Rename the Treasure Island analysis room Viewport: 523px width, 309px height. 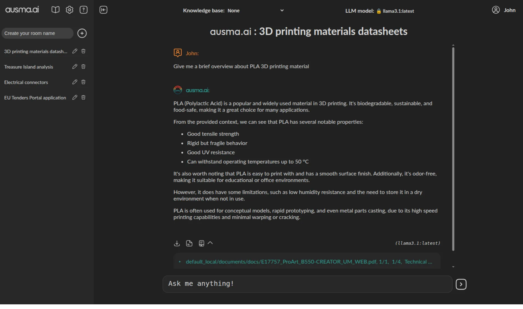coord(75,67)
